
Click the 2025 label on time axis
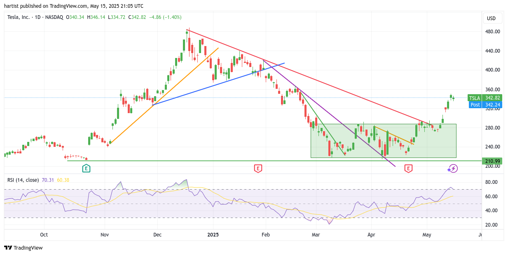click(x=213, y=235)
